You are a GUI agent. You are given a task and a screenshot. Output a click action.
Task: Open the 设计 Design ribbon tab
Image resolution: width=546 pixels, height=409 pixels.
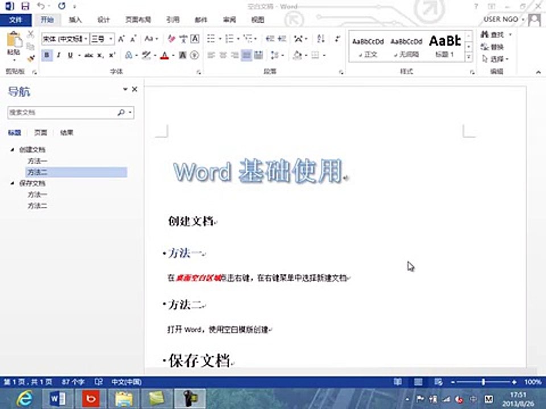coord(104,20)
